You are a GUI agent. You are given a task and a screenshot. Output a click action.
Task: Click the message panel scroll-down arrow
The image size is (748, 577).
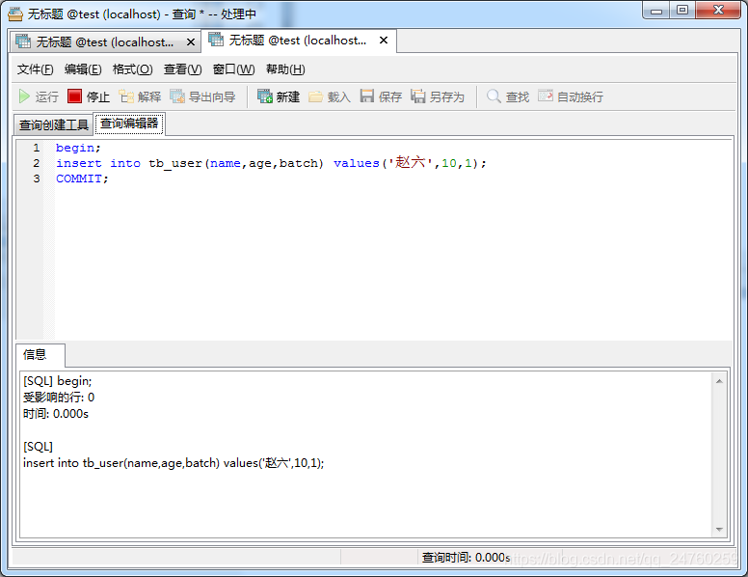click(x=719, y=530)
